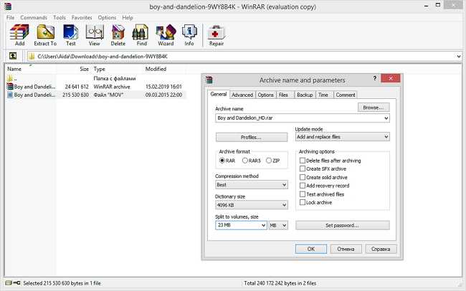Open the Commands menu

(x=34, y=17)
